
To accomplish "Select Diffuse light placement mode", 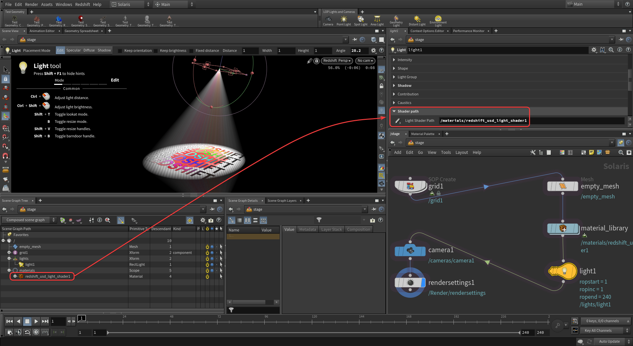I will [89, 50].
